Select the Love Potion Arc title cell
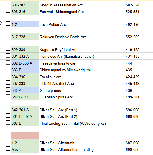Viewport: 153px width, 155px height. point(82,24)
